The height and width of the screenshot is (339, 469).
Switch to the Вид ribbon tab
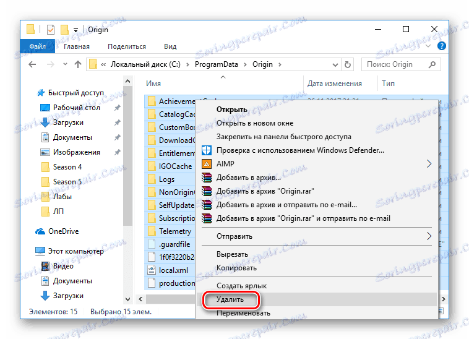pyautogui.click(x=170, y=46)
